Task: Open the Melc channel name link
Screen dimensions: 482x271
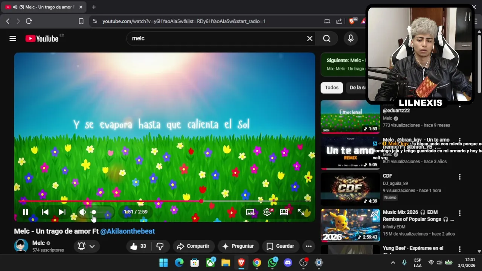Action: click(x=38, y=243)
